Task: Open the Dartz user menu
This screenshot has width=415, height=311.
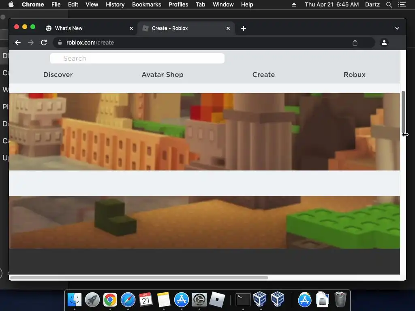Action: (372, 4)
